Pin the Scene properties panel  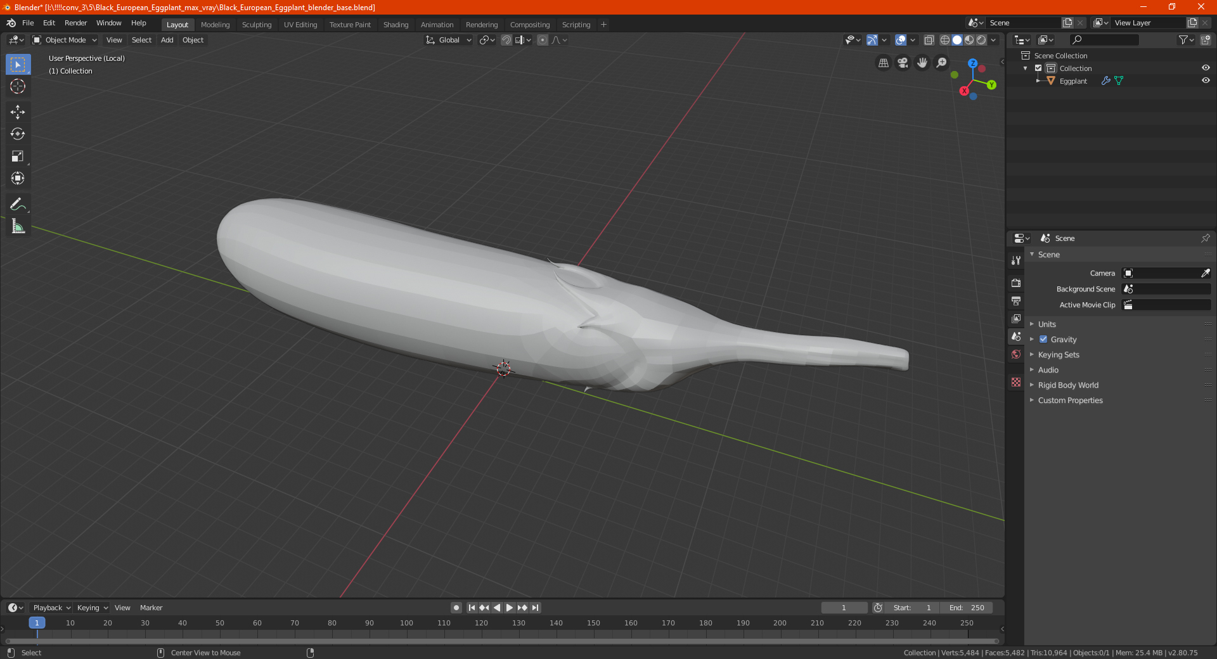click(1205, 238)
